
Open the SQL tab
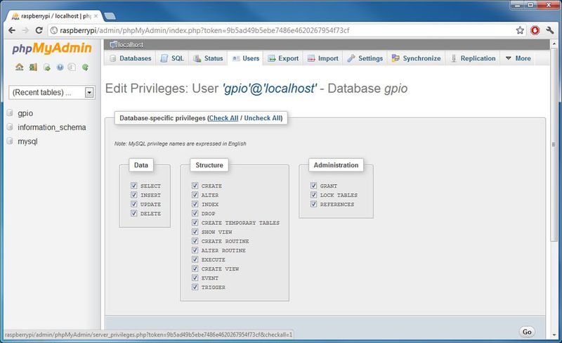point(172,58)
